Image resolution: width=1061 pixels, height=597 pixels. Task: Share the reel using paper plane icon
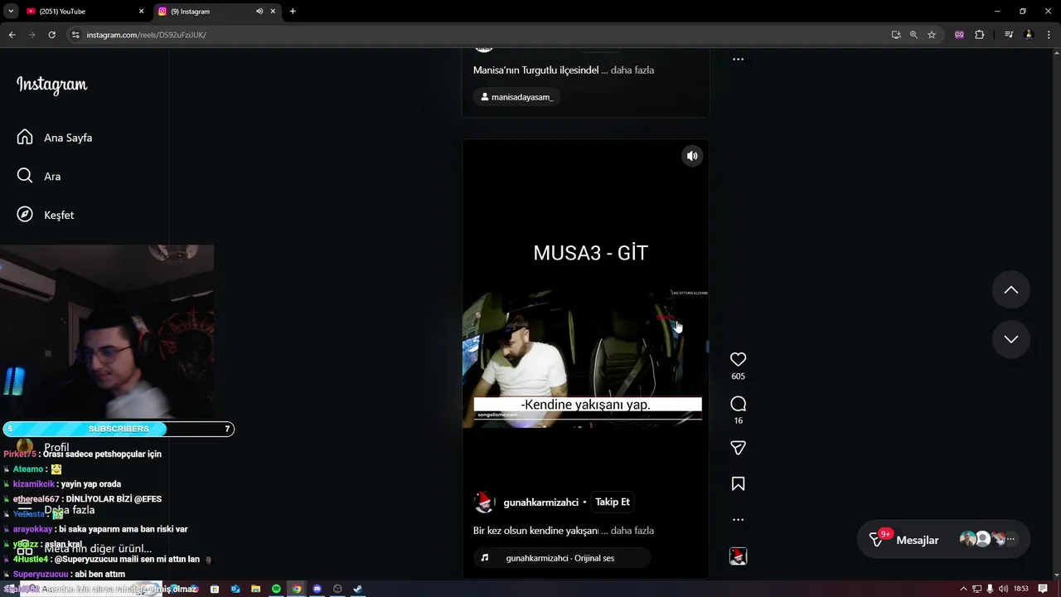[x=738, y=448]
